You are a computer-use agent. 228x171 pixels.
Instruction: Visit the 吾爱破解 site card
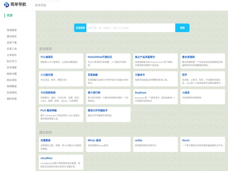point(108,79)
